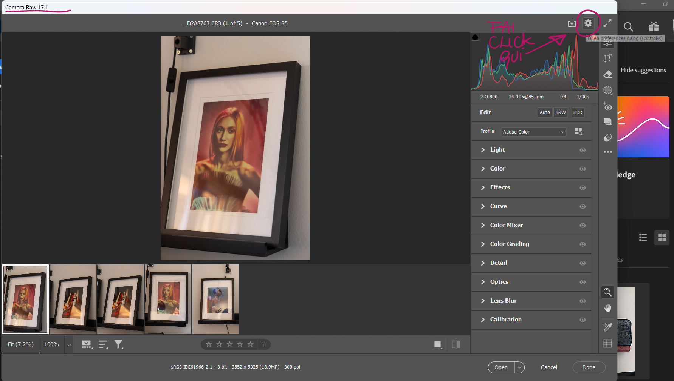Toggle visibility of Curve panel edits

pyautogui.click(x=583, y=207)
